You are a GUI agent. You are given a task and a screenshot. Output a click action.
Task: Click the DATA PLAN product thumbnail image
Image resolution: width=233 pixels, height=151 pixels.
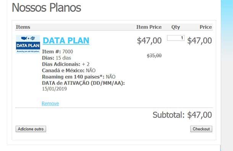tap(28, 44)
